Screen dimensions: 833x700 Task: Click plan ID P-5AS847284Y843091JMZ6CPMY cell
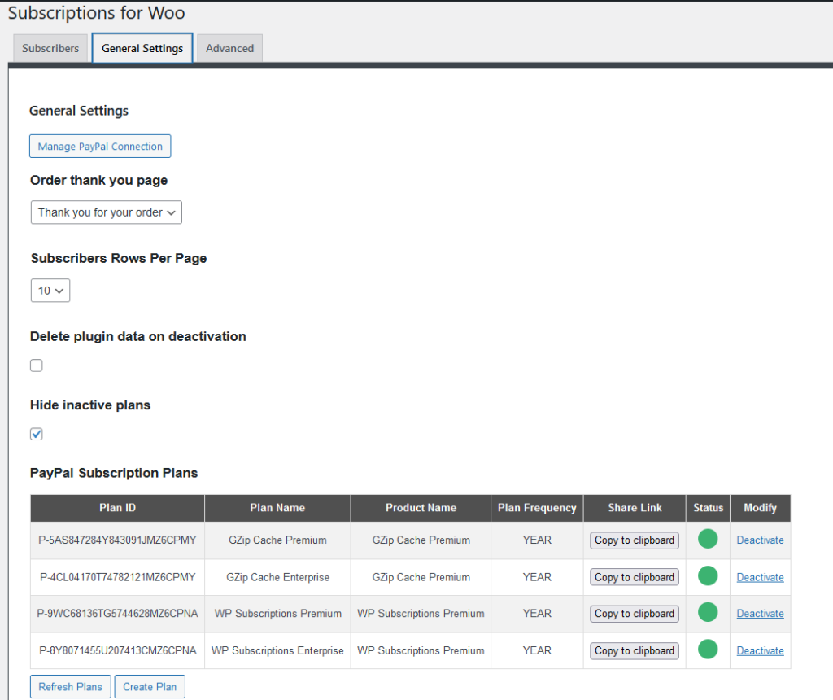coord(117,540)
